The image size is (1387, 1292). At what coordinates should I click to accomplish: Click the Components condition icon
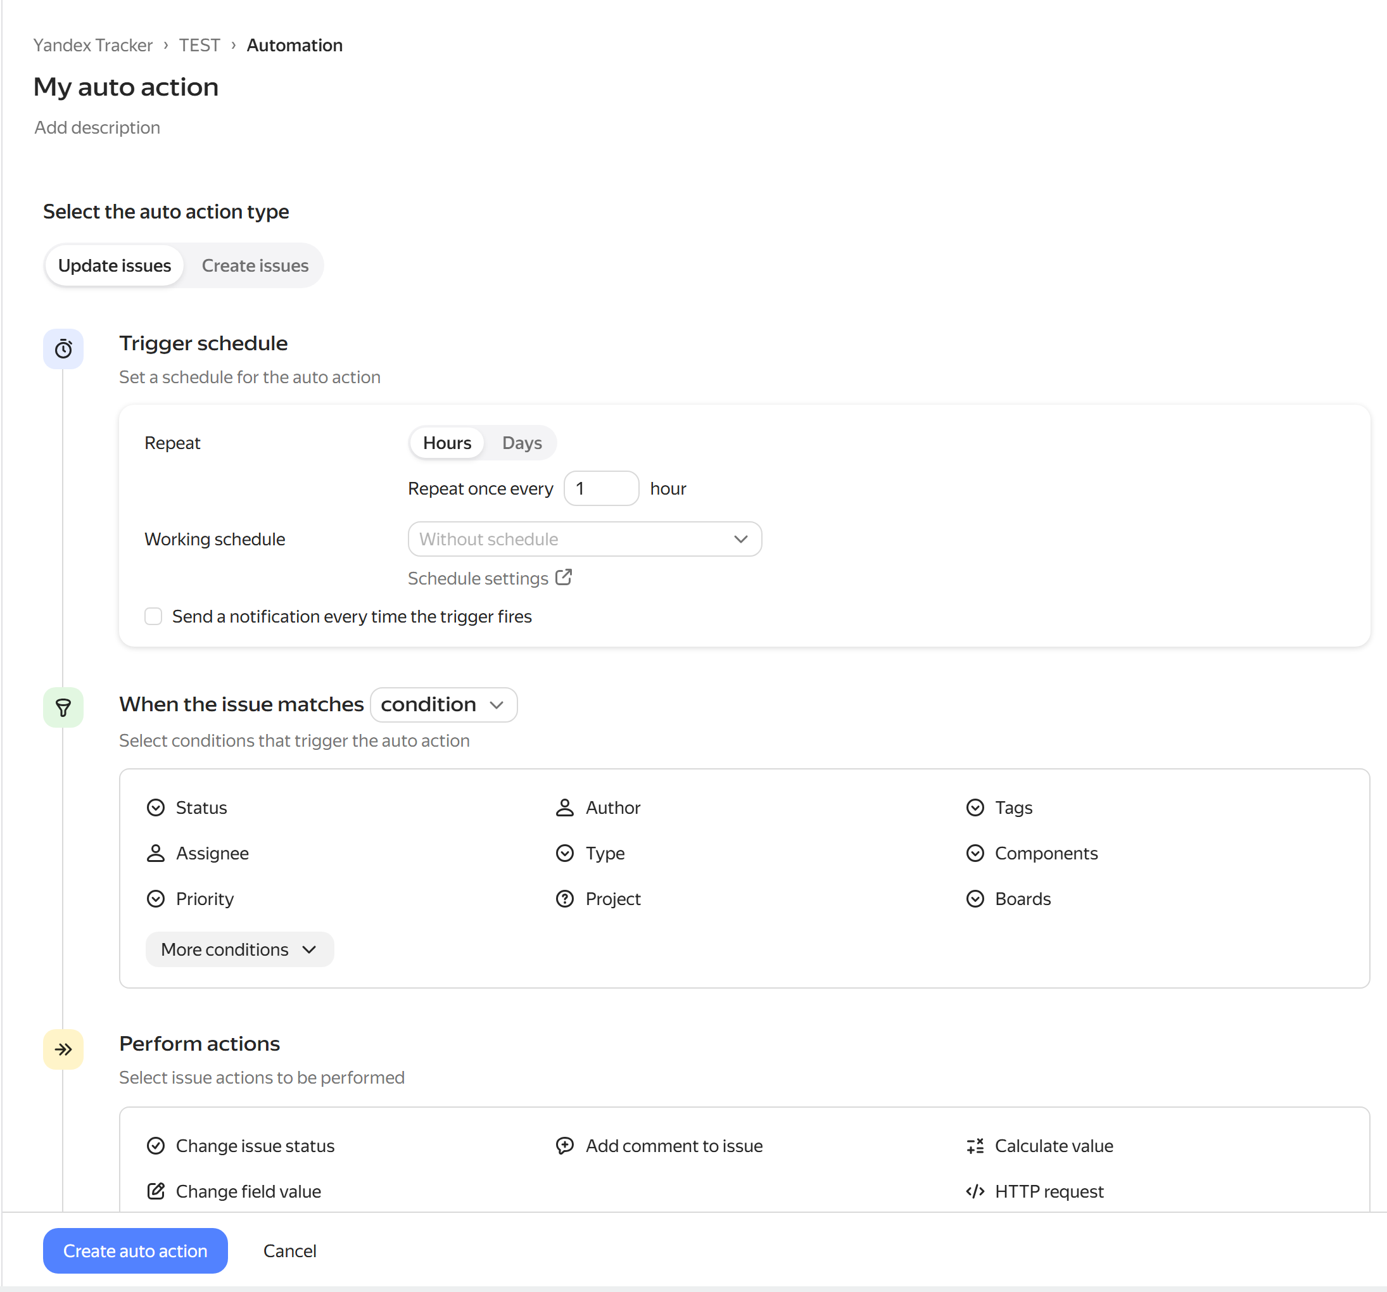[x=975, y=853]
